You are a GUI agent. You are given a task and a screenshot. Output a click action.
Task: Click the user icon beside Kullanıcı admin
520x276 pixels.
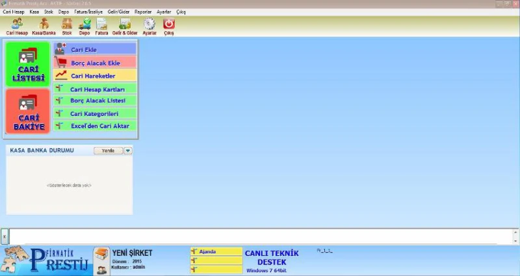pos(101,270)
